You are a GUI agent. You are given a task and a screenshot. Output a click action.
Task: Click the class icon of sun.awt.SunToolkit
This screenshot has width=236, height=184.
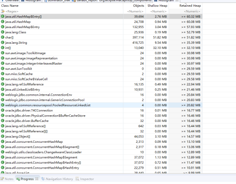point(3,68)
